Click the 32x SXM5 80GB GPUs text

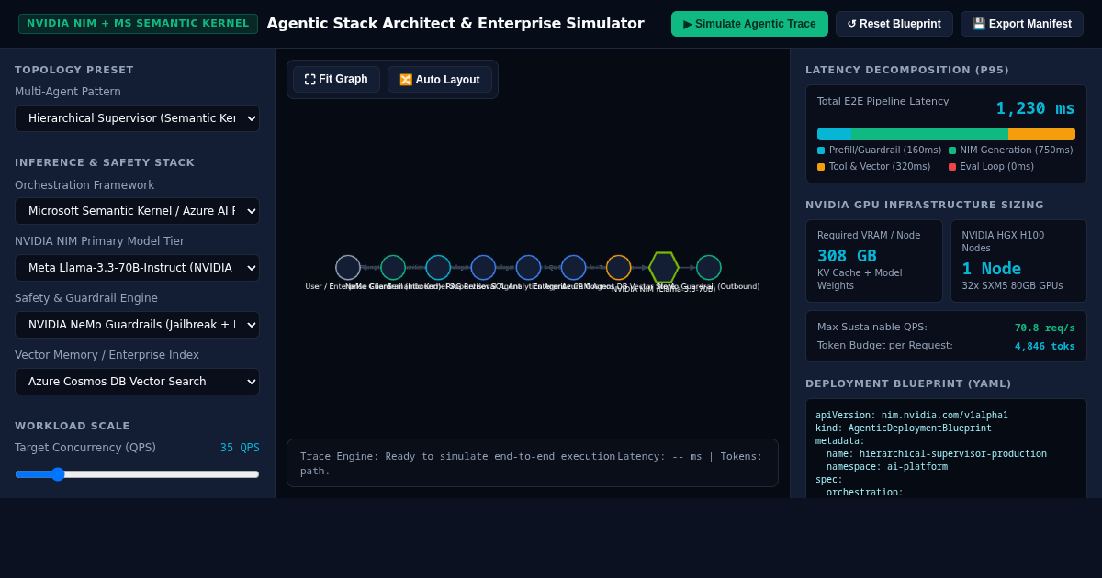coord(1012,285)
